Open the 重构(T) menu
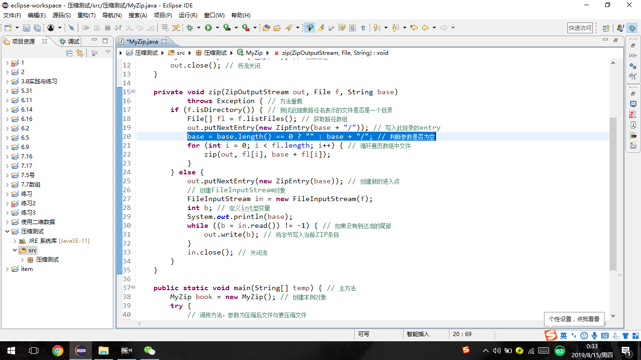The image size is (641, 360). point(86,15)
